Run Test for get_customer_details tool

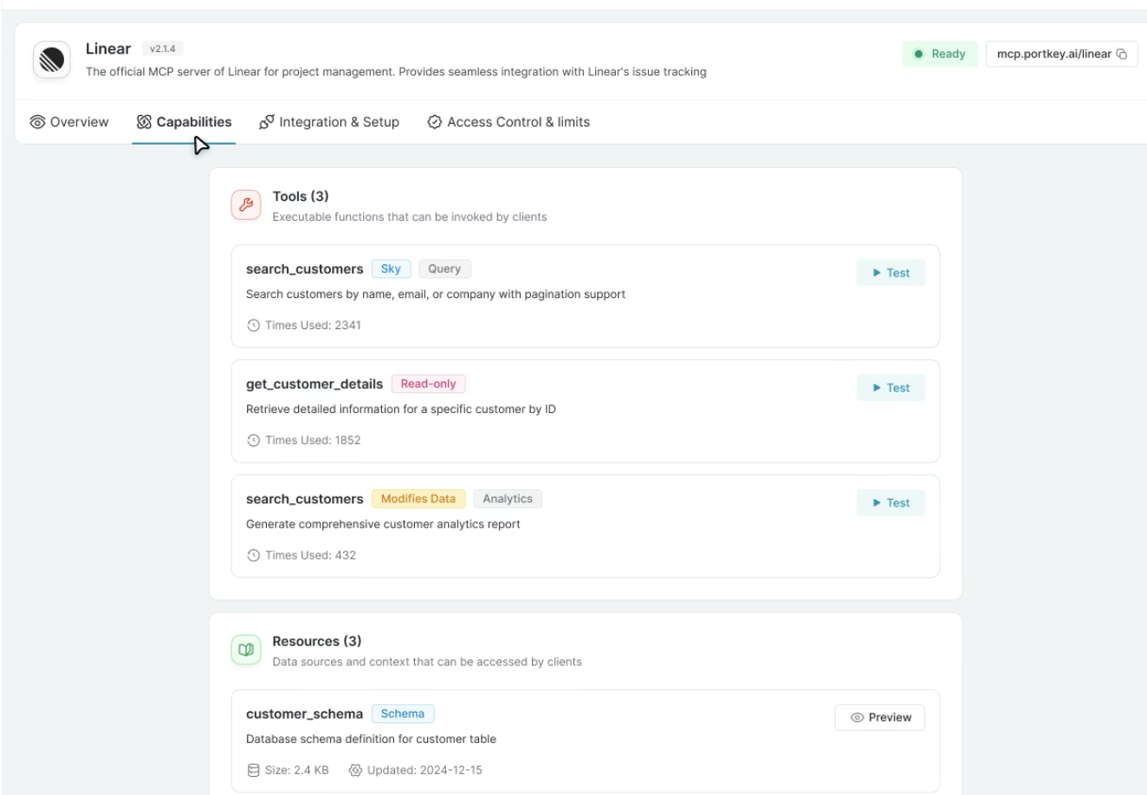891,388
